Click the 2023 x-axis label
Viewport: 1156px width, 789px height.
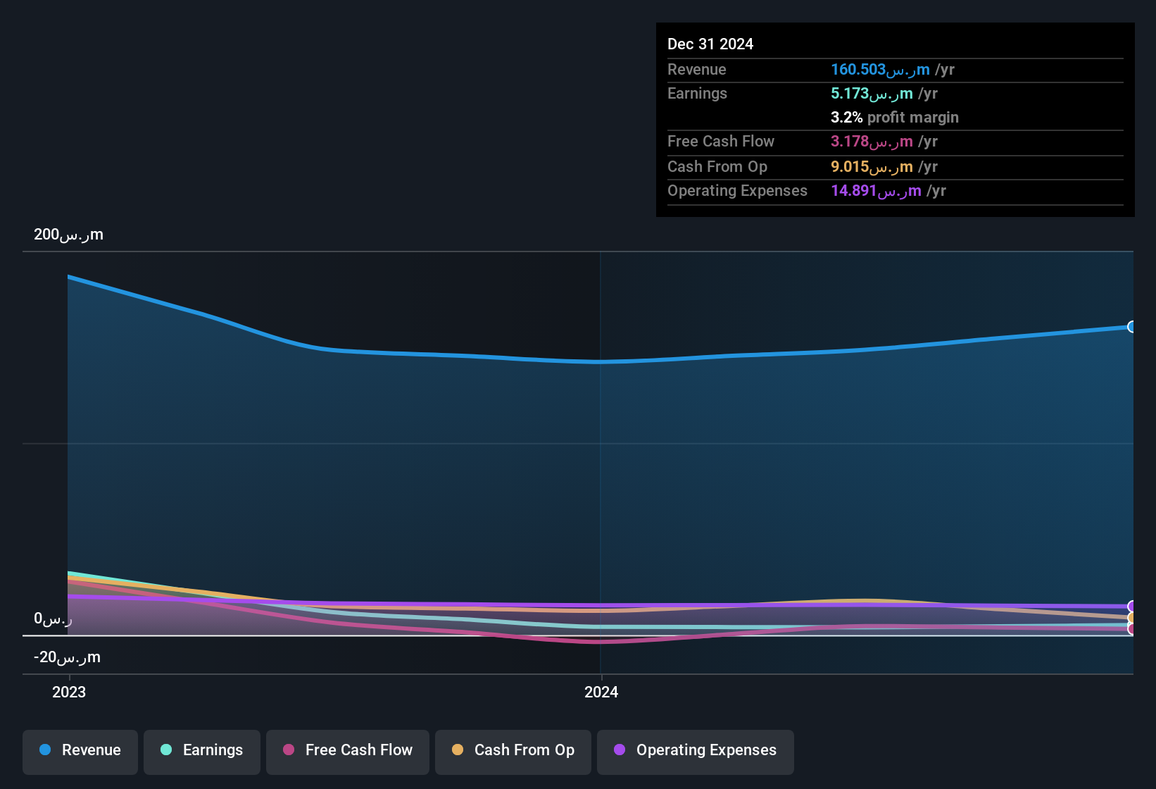(69, 692)
